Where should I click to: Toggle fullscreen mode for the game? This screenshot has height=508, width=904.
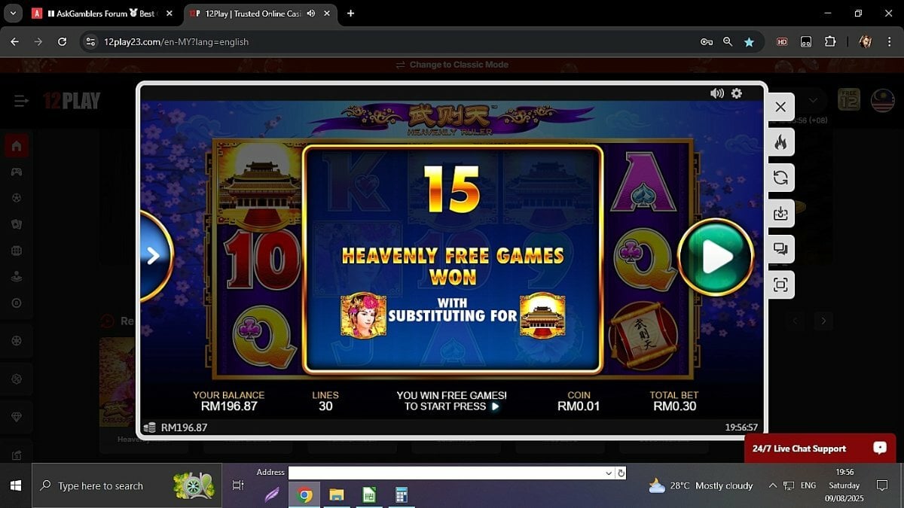tap(780, 284)
